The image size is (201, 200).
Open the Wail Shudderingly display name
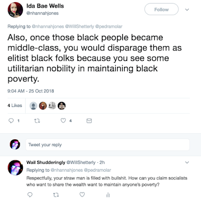point(46,162)
